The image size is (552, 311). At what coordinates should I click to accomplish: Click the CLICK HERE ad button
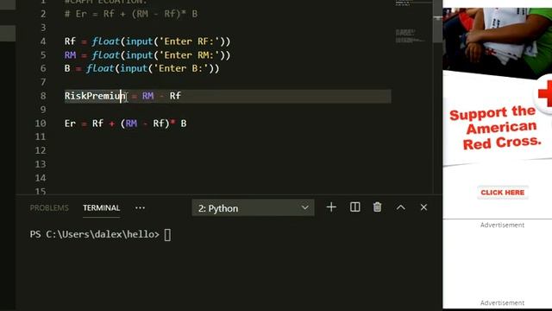tap(503, 193)
